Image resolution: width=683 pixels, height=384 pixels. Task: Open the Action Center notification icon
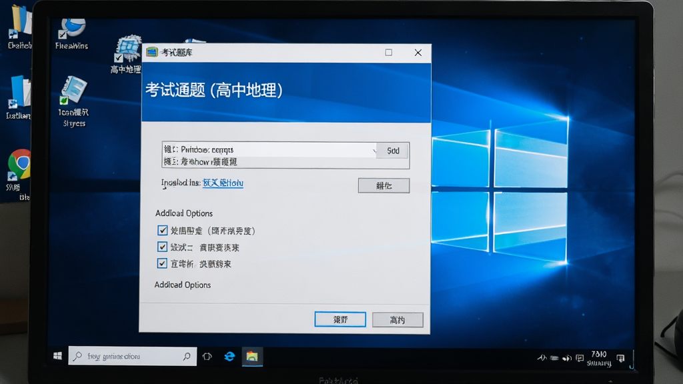coord(620,358)
